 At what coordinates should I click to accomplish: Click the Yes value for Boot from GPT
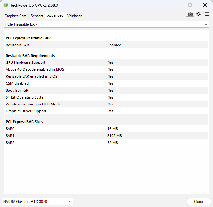click(111, 90)
